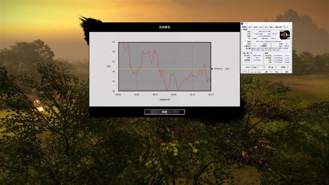Switch to the 测试分数 tab in CPU-Z
This screenshot has width=329, height=185.
click(278, 27)
